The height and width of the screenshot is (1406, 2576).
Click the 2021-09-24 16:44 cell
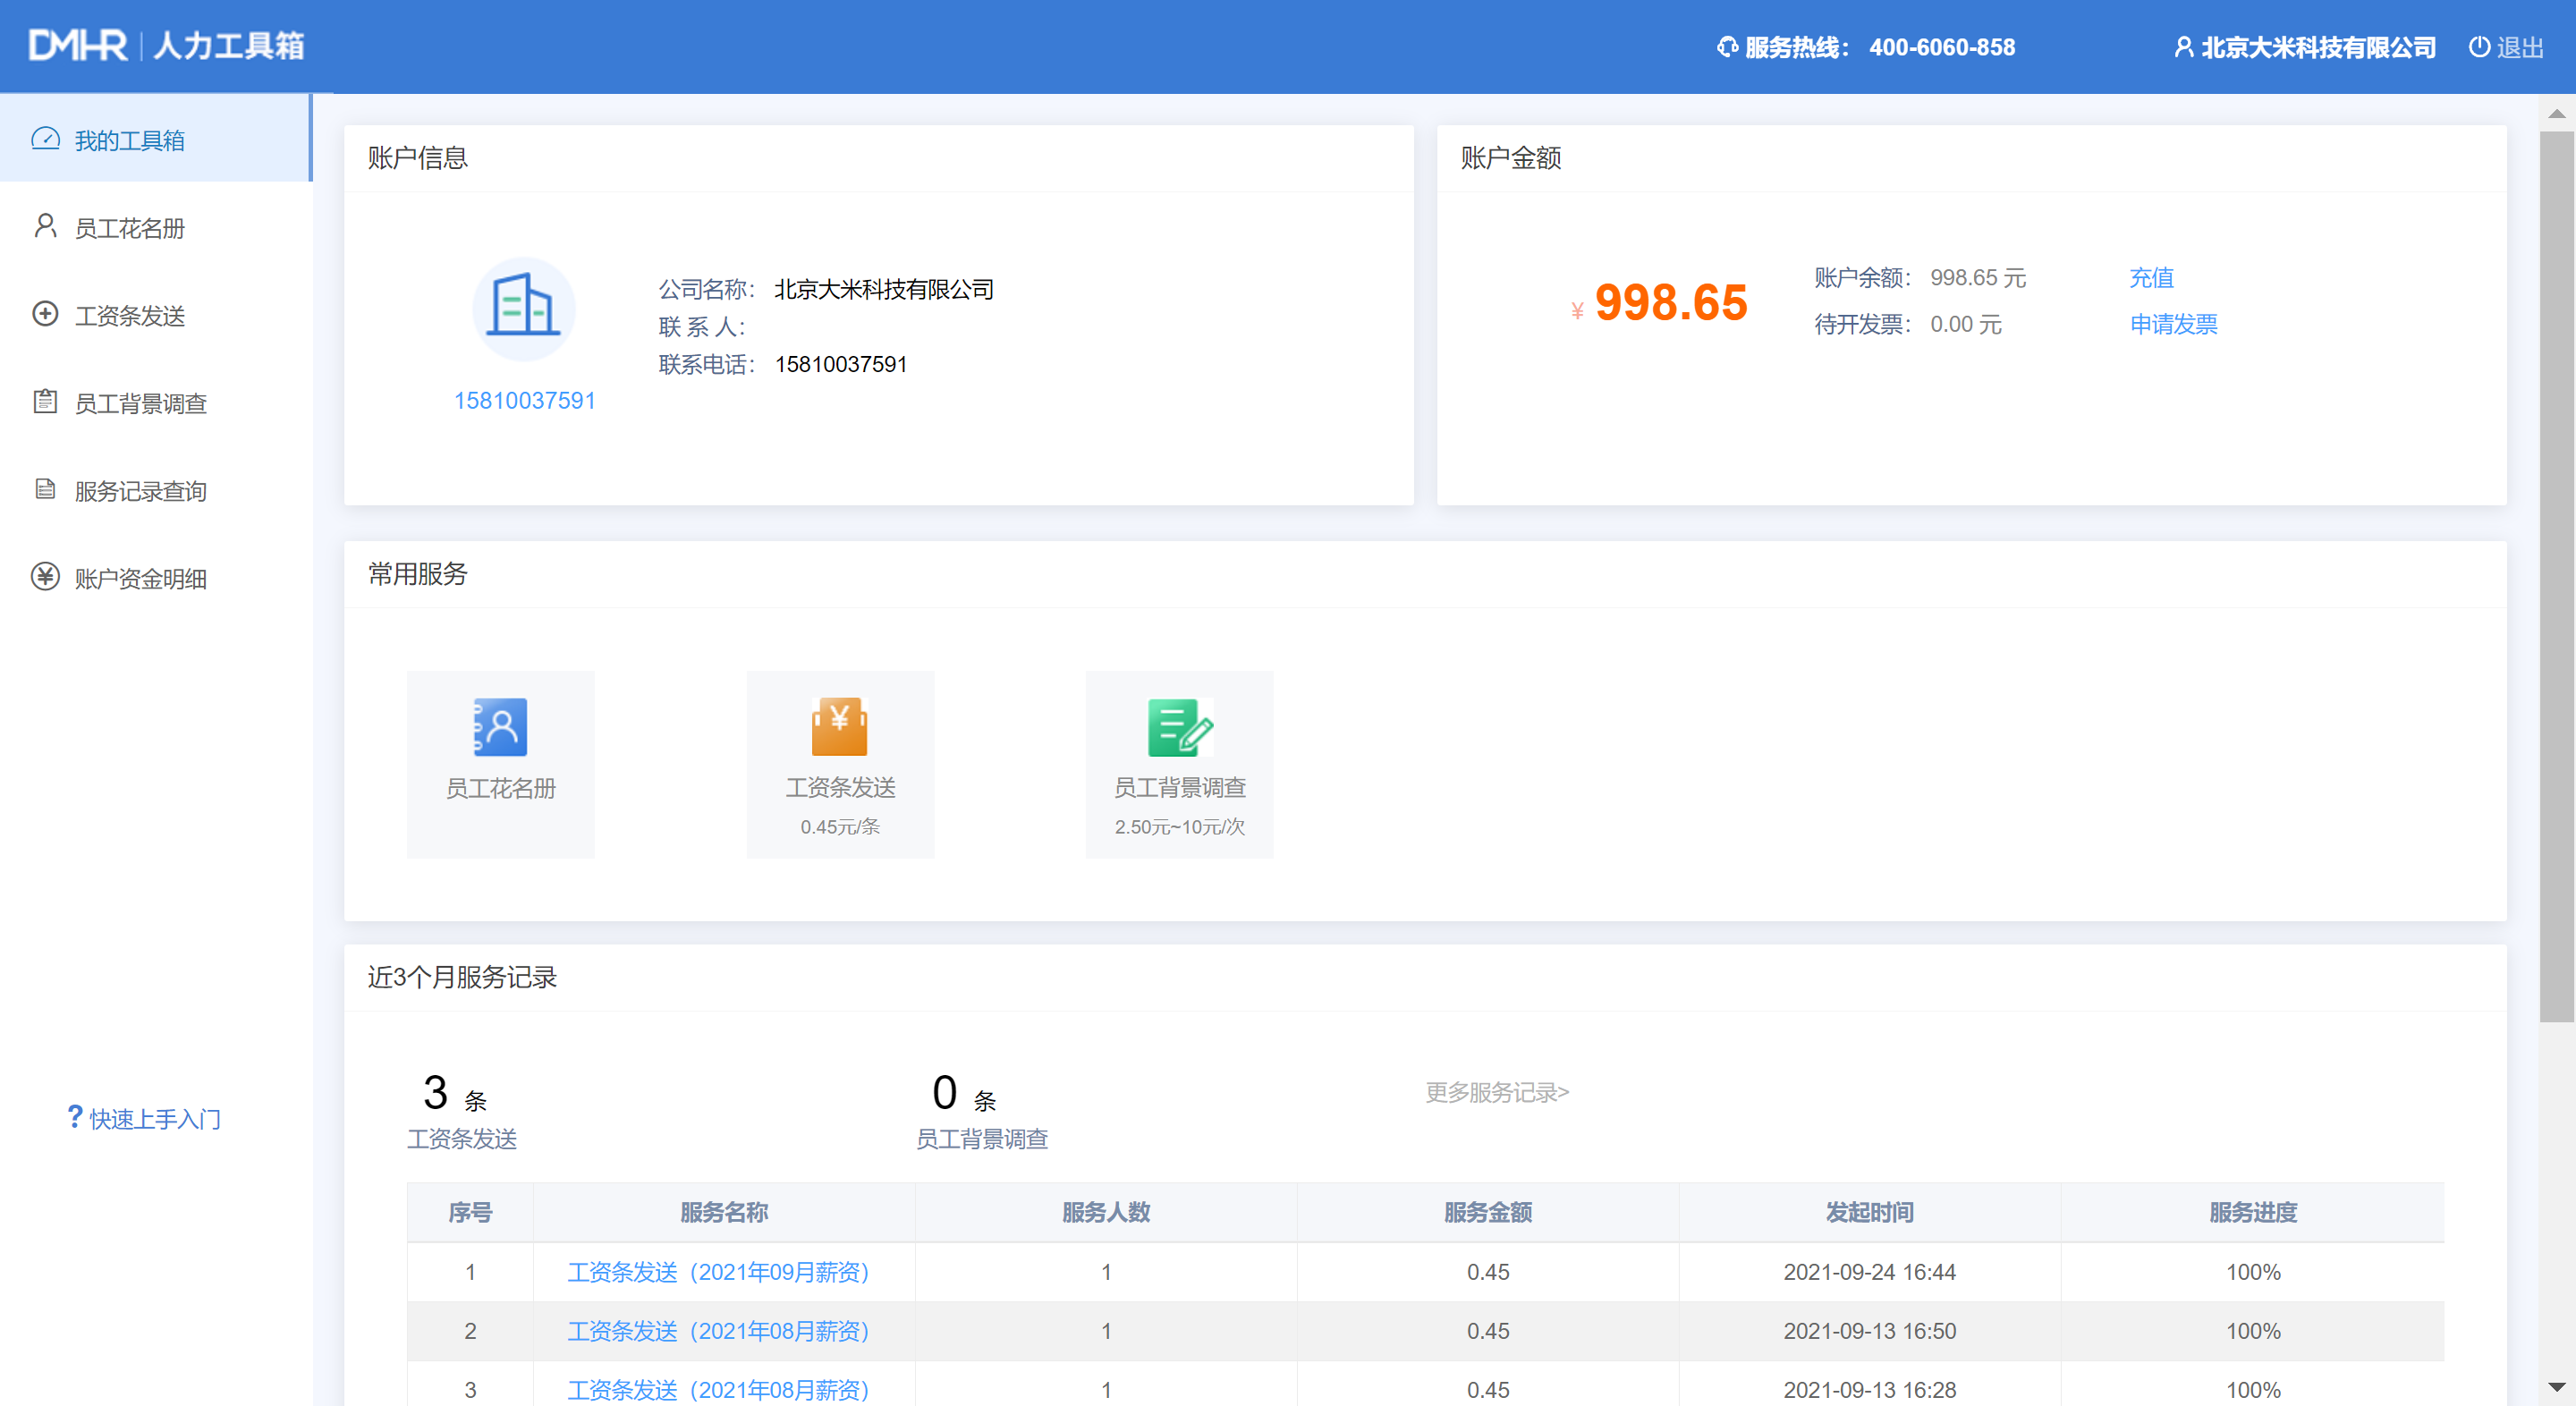pos(1870,1271)
